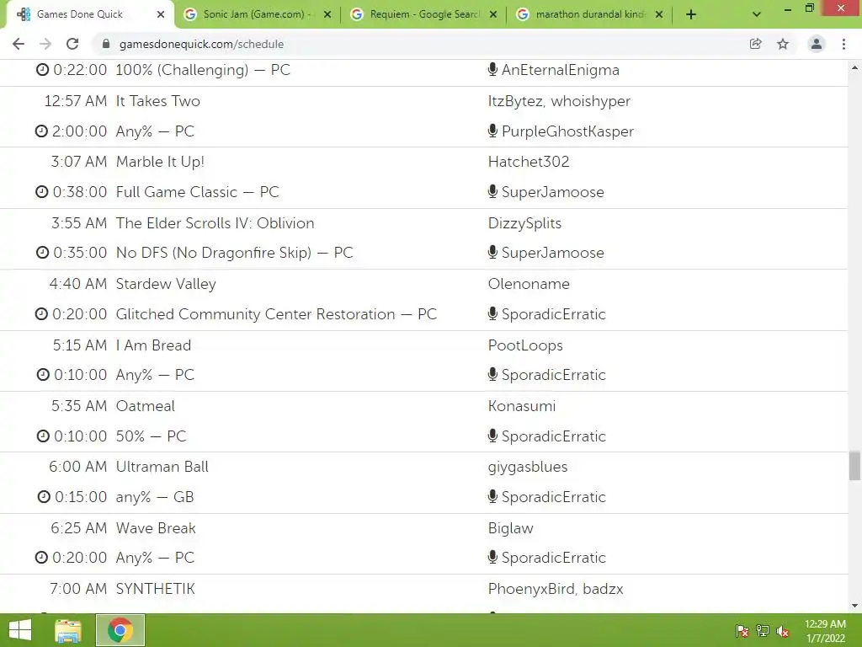
Task: Click microphone icon next to PurpleGhostKasper
Action: coord(492,131)
